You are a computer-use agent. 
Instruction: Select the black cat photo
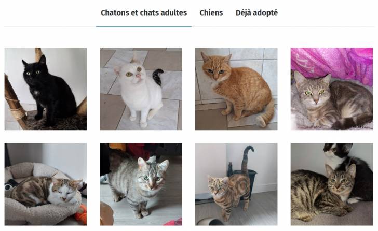click(x=46, y=89)
